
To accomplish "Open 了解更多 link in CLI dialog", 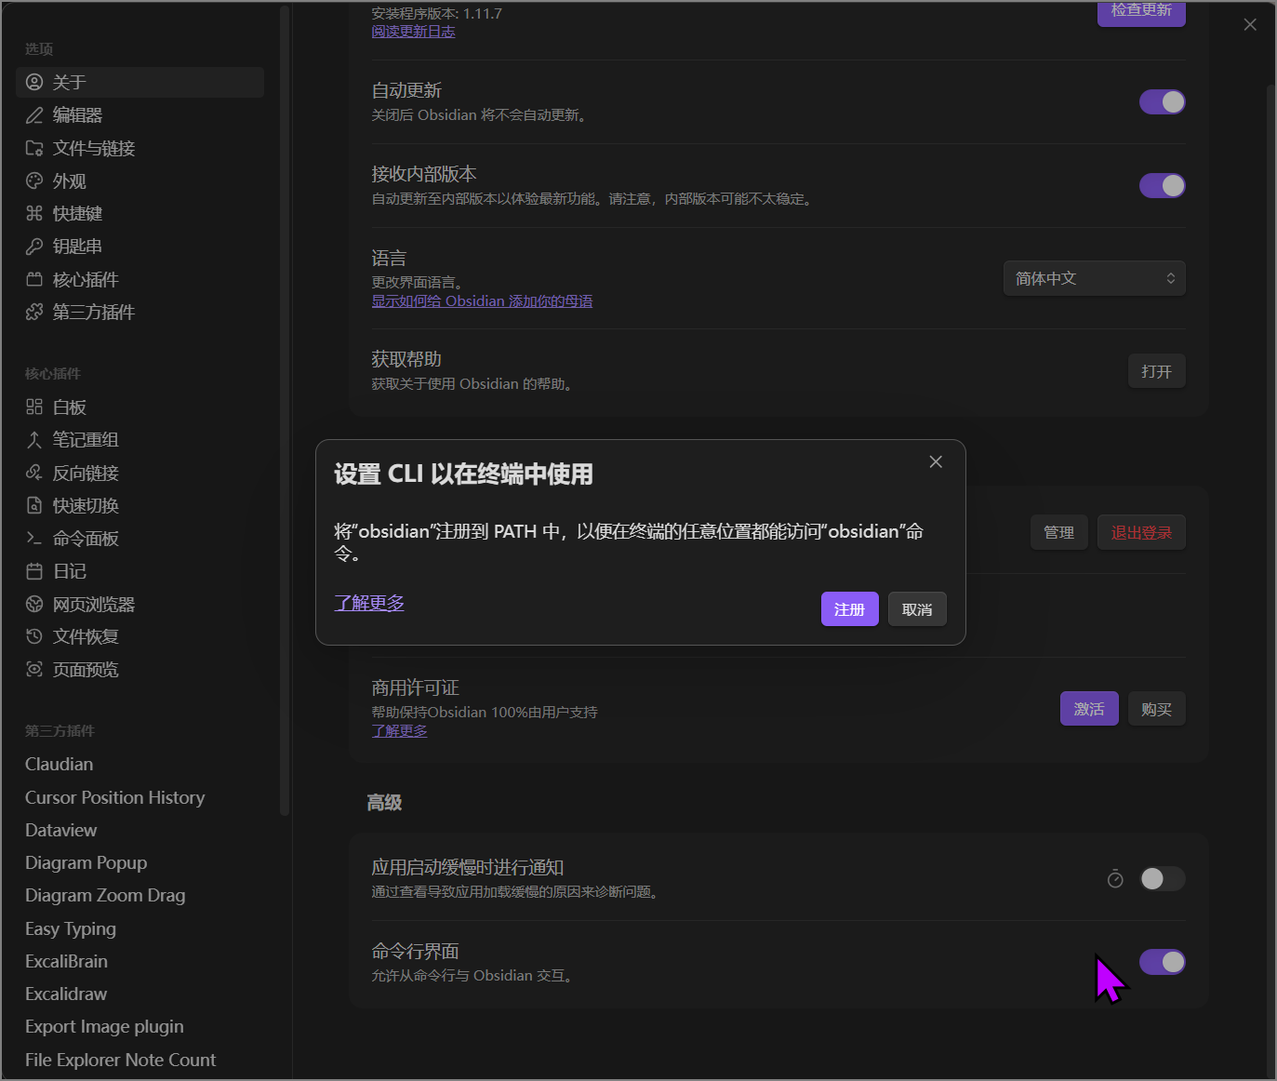I will pyautogui.click(x=369, y=603).
